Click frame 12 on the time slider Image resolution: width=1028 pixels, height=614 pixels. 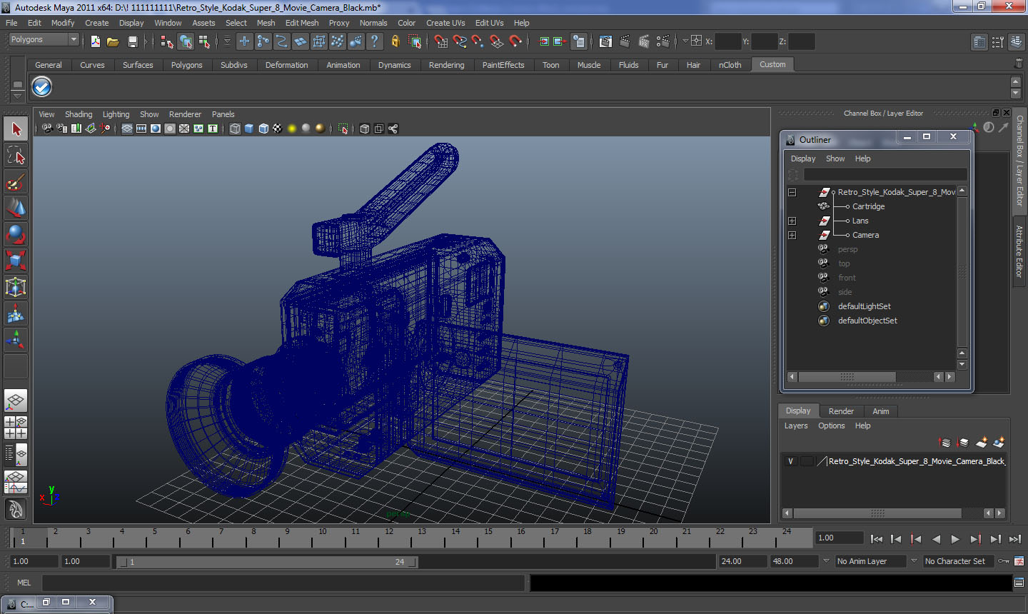point(388,538)
